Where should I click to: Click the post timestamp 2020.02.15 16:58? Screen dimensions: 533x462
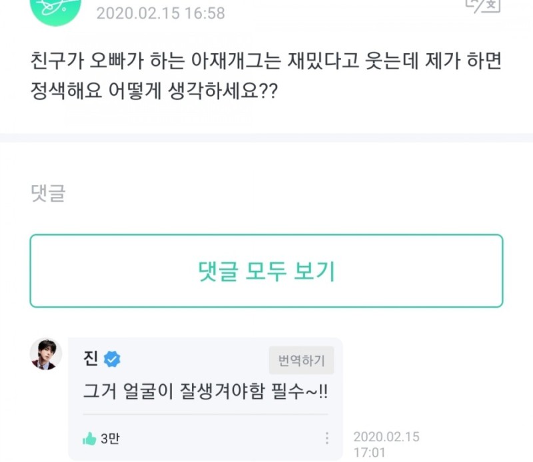click(x=161, y=13)
